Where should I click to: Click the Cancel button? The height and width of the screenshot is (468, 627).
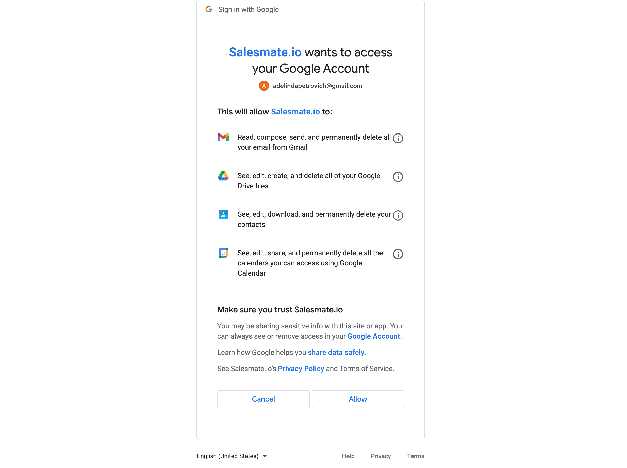point(263,399)
